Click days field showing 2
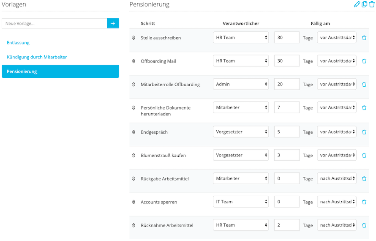376x241 pixels. point(287,225)
